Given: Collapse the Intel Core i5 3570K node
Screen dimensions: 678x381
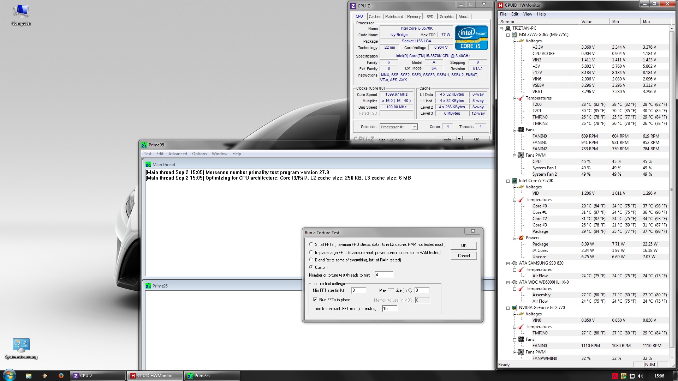Looking at the screenshot, I should (x=508, y=181).
